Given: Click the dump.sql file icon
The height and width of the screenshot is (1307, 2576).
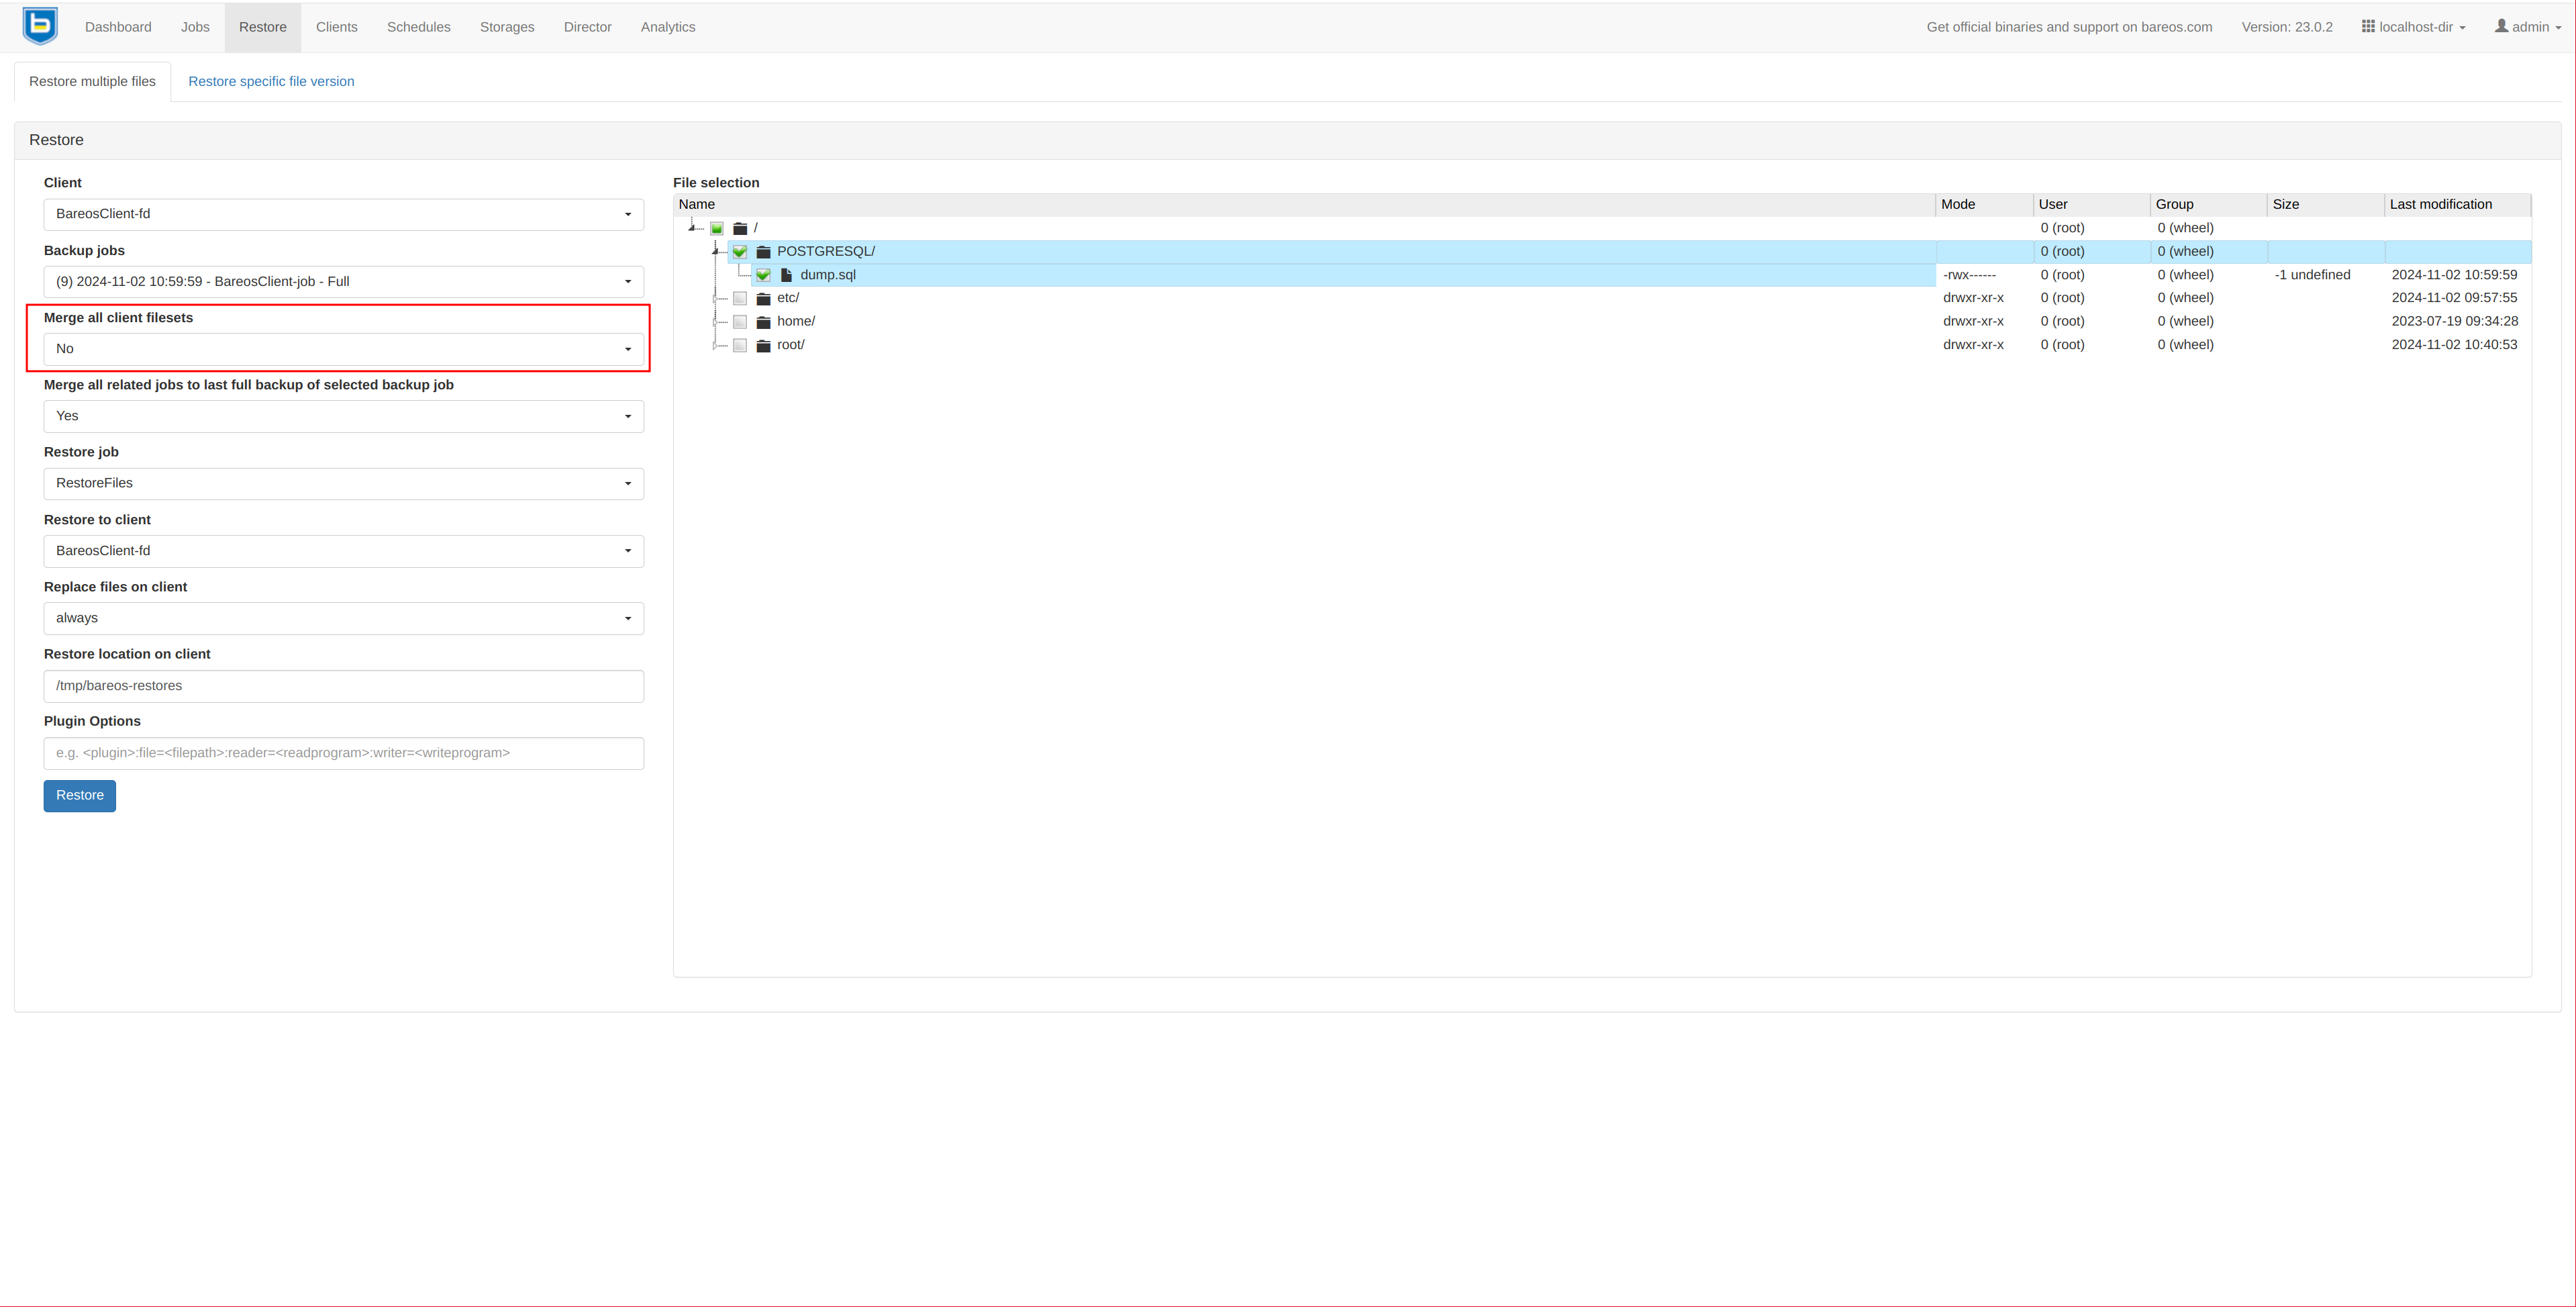Looking at the screenshot, I should pos(786,275).
